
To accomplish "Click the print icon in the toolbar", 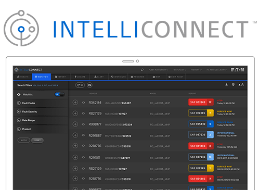I will click(x=233, y=85).
